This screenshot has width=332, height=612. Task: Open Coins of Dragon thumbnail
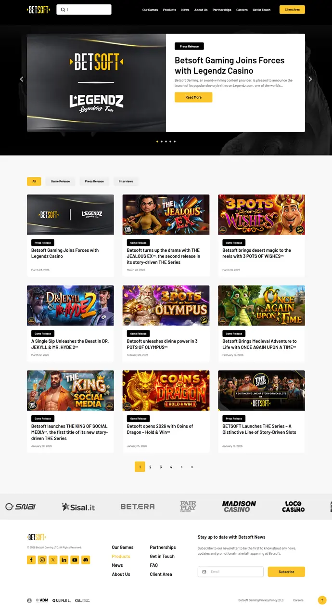click(x=166, y=391)
